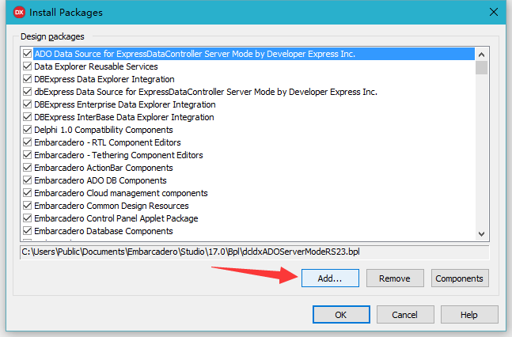The width and height of the screenshot is (512, 337).
Task: Open Help for Install Packages
Action: pos(469,315)
